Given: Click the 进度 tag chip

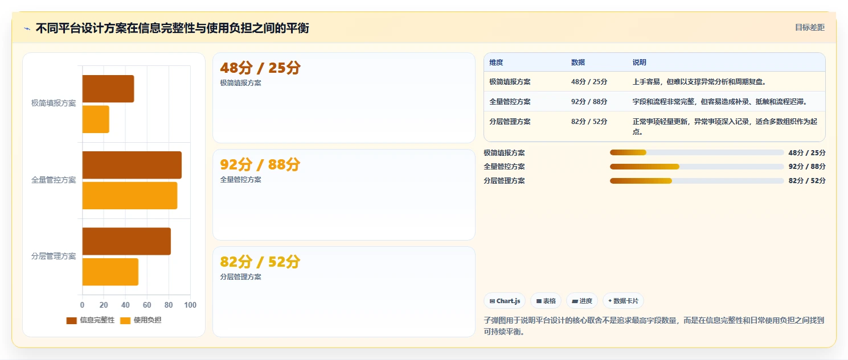Looking at the screenshot, I should point(582,301).
